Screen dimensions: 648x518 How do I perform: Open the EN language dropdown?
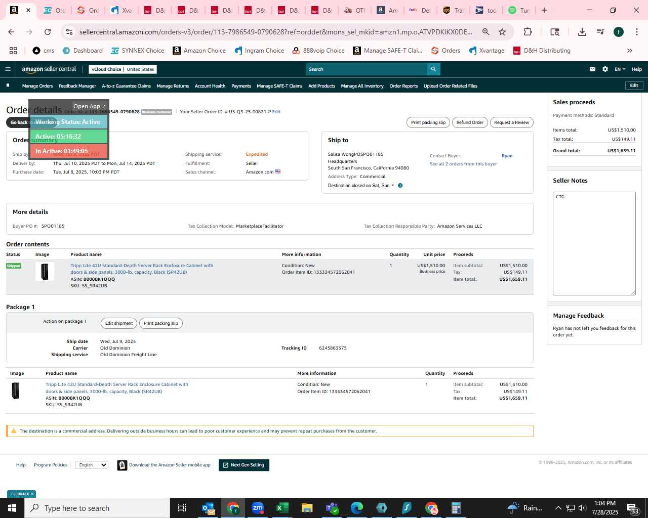pyautogui.click(x=620, y=69)
